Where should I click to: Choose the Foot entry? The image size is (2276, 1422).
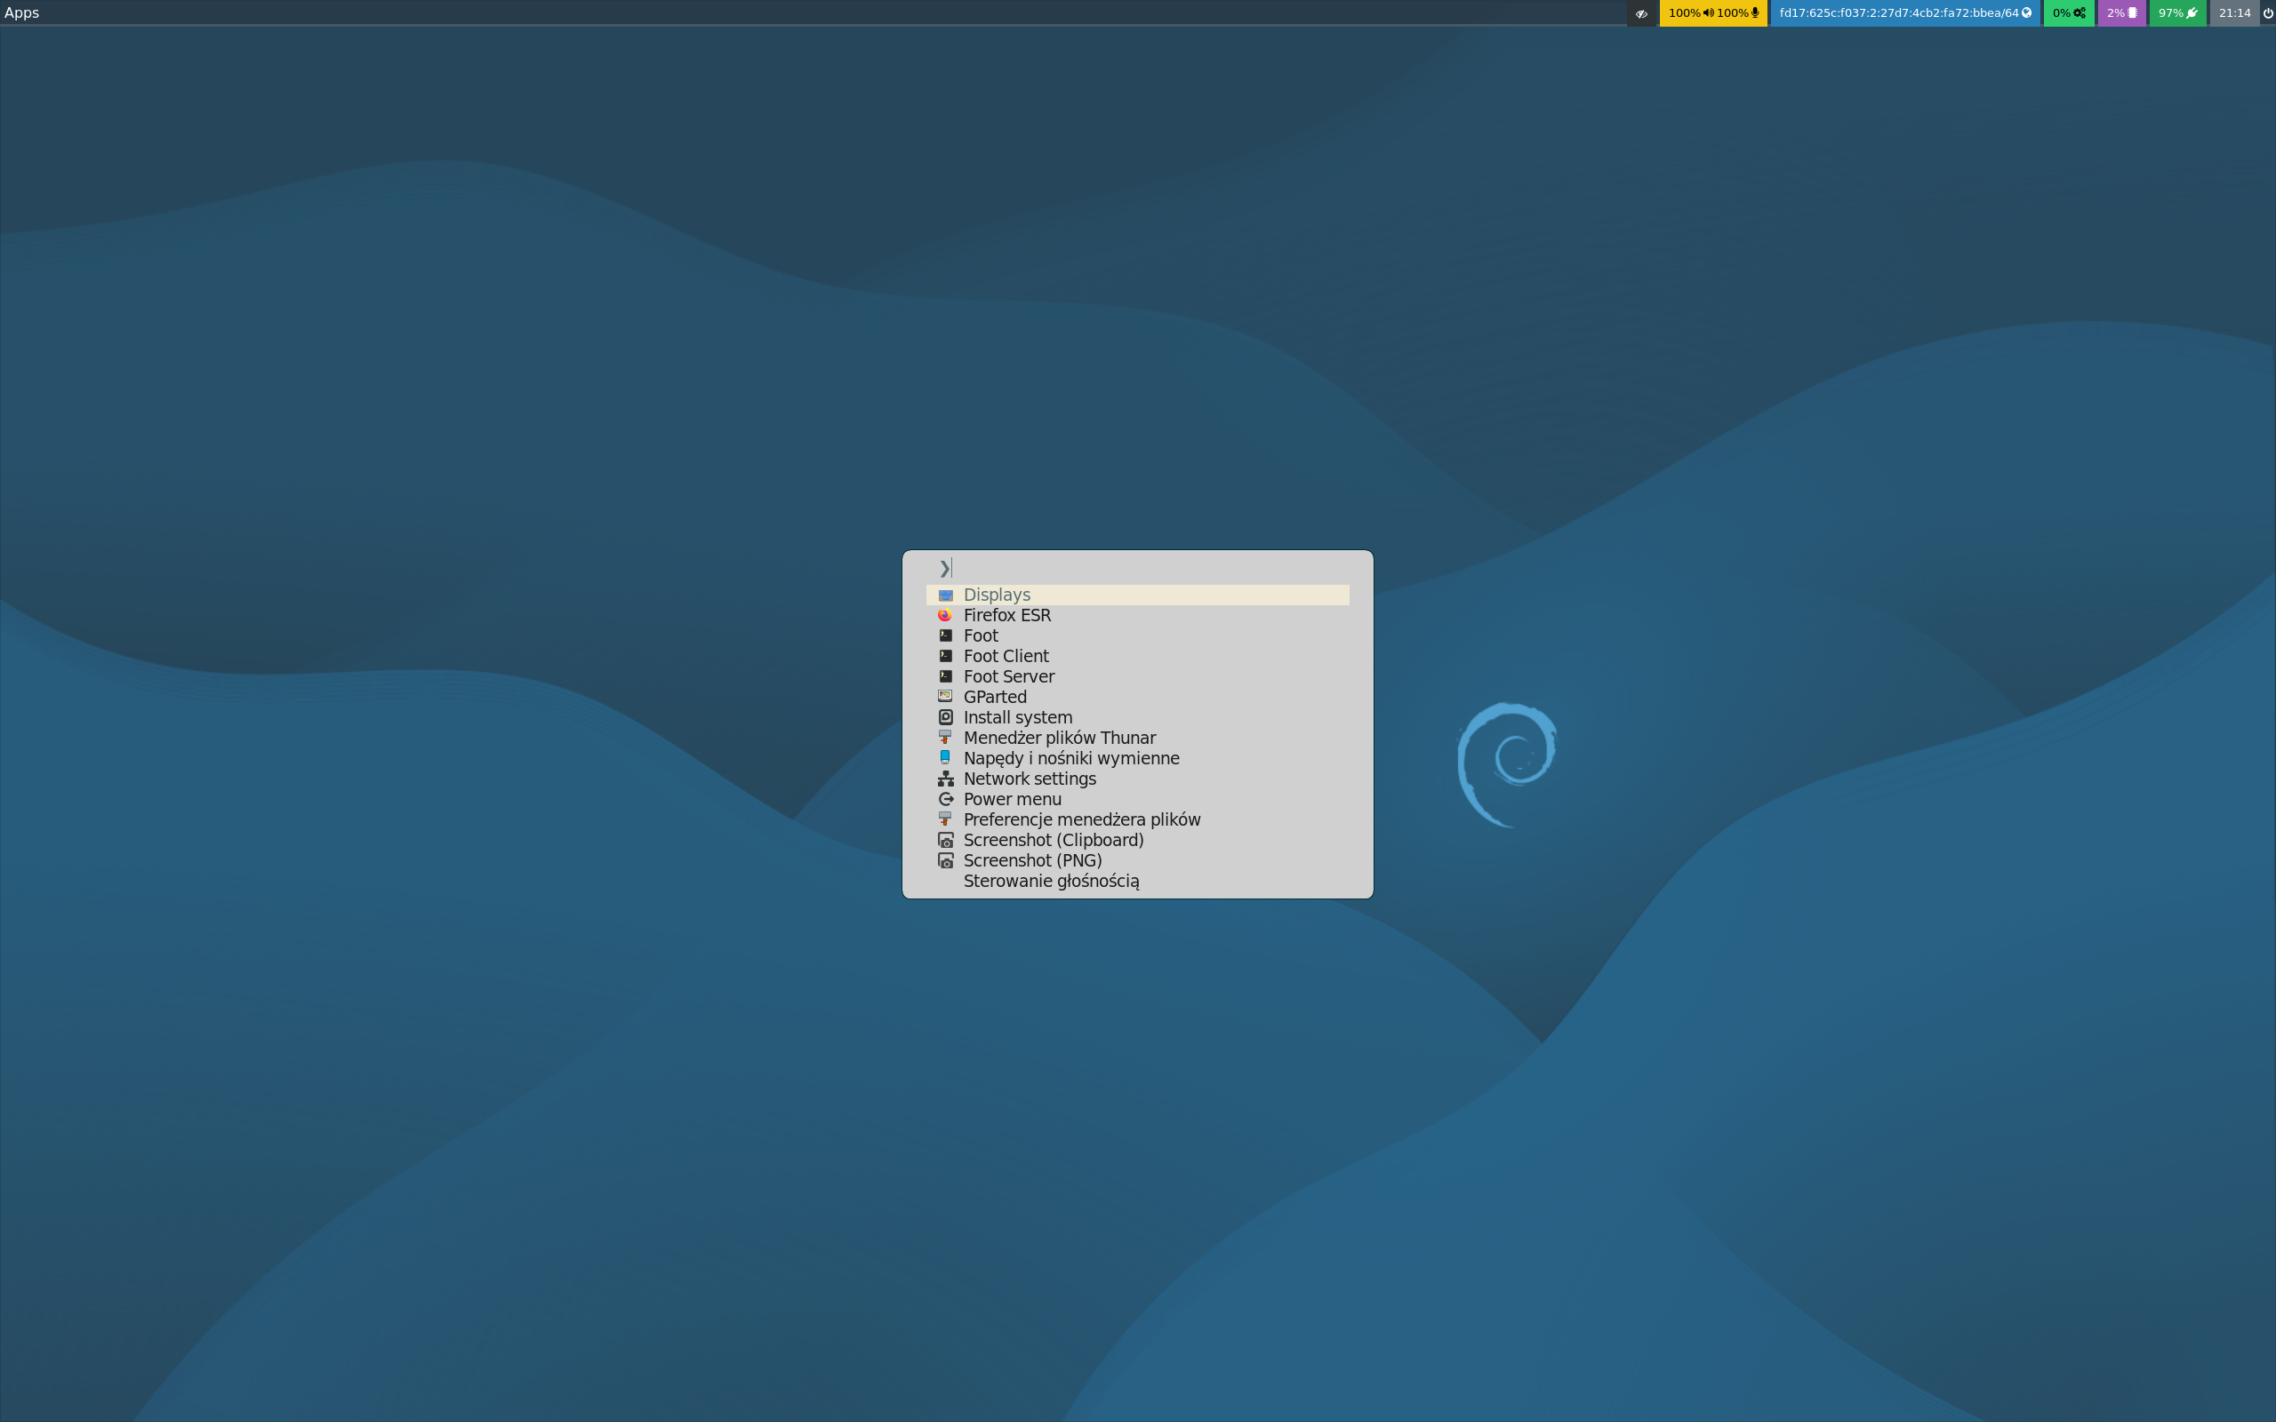pyautogui.click(x=1137, y=635)
